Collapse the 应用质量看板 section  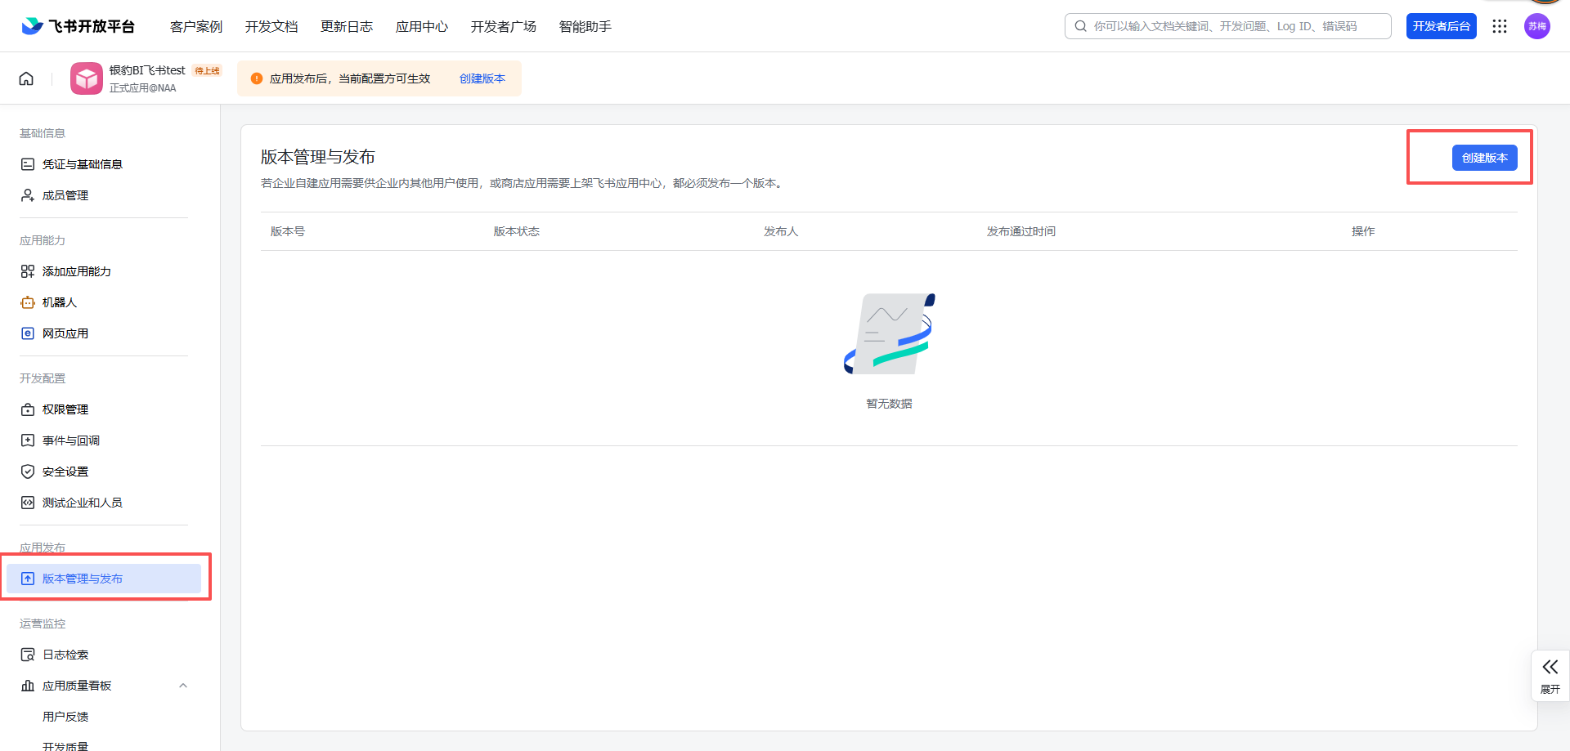click(x=183, y=685)
